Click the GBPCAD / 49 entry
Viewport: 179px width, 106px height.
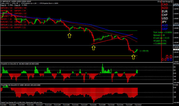coord(20,8)
